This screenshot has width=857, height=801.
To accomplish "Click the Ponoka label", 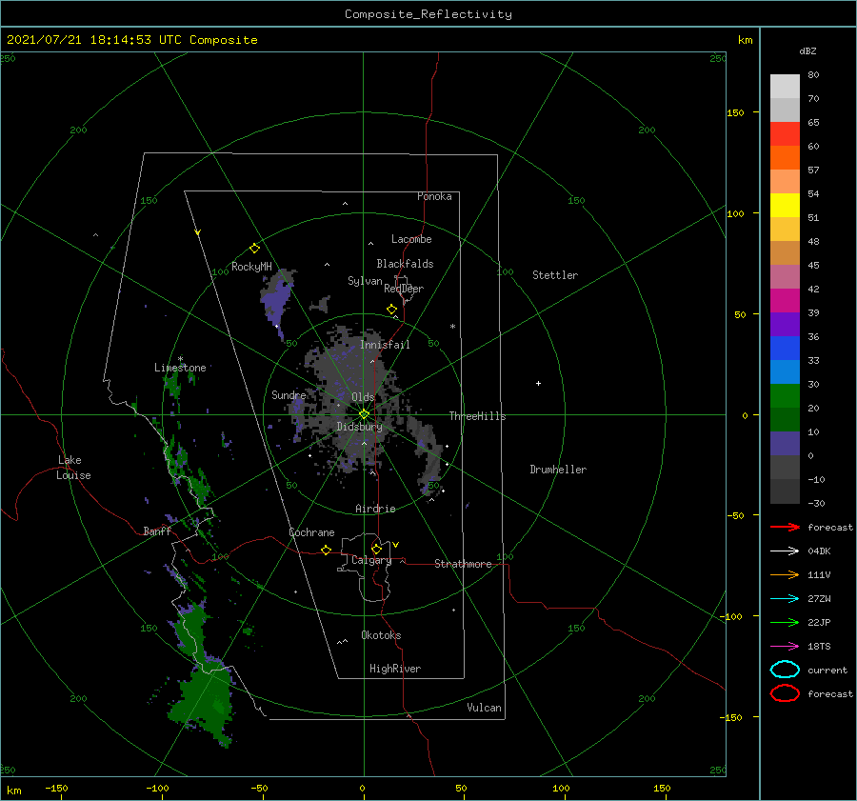I will click(434, 196).
